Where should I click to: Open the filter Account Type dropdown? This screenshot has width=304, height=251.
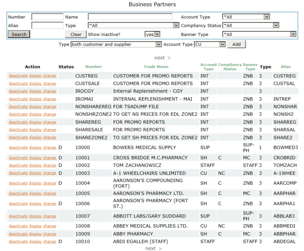246,17
